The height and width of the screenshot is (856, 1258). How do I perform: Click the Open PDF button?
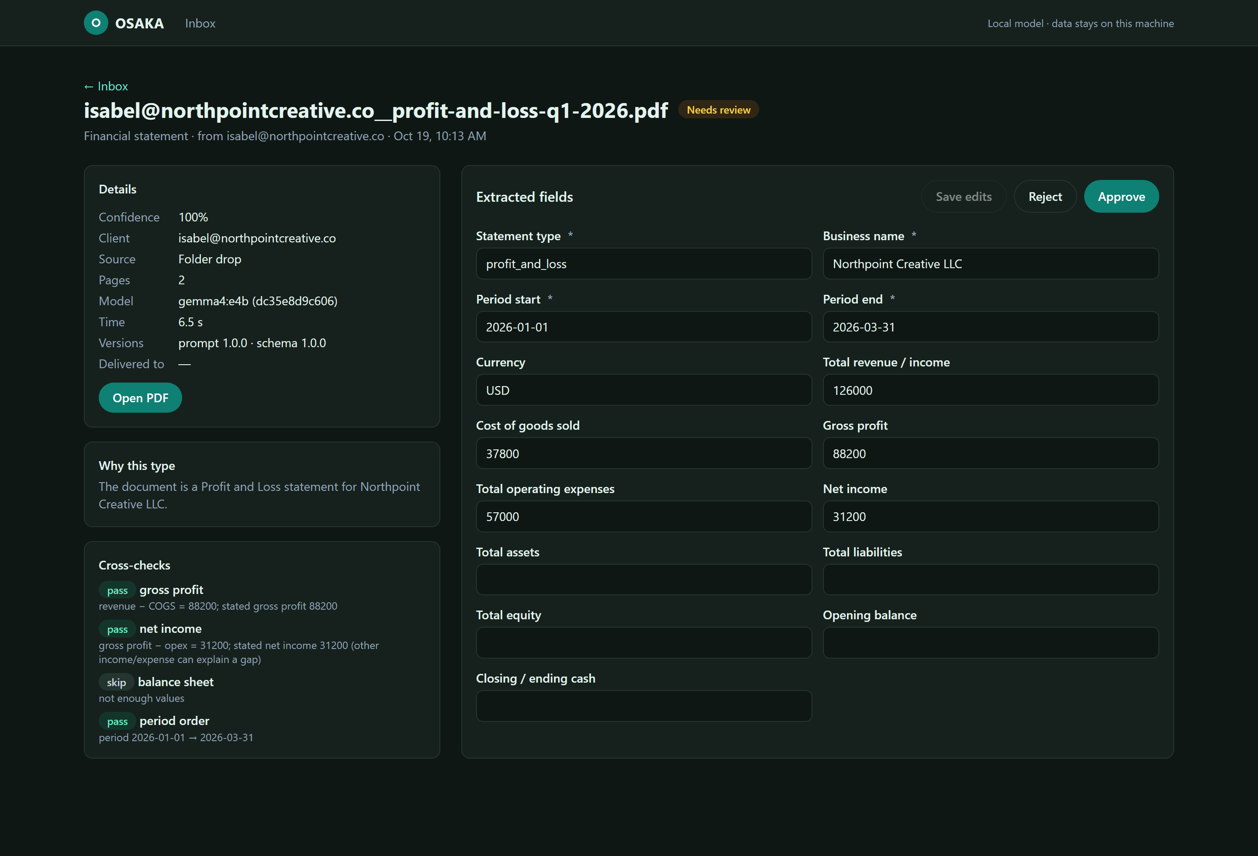click(x=140, y=398)
